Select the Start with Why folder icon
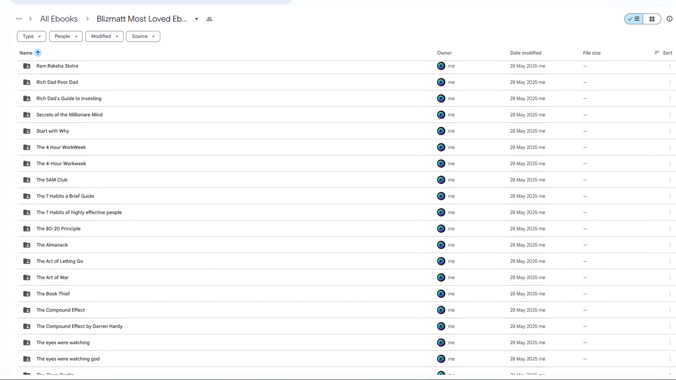 [x=27, y=131]
